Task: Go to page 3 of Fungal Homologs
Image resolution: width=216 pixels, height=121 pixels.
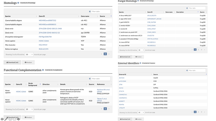Action: click(x=201, y=50)
